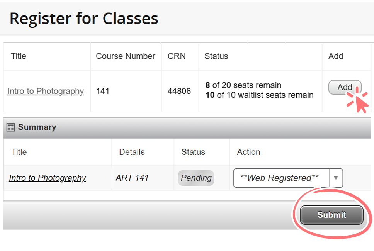The height and width of the screenshot is (251, 374).
Task: Click Intro to Photography in the Summary table
Action: pos(47,178)
